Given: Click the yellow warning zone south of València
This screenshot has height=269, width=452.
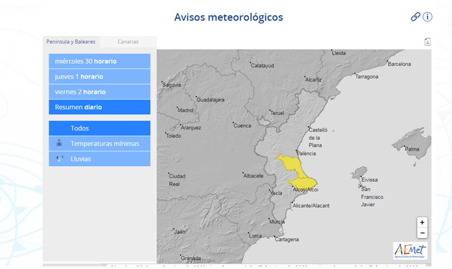Looking at the screenshot, I should point(291,163).
